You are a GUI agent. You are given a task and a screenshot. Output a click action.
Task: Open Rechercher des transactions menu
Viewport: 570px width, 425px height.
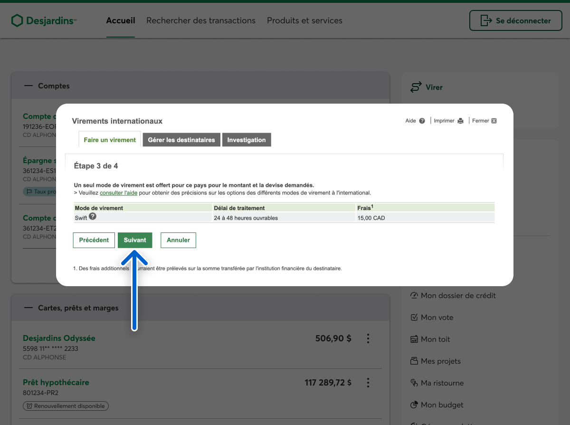point(201,20)
